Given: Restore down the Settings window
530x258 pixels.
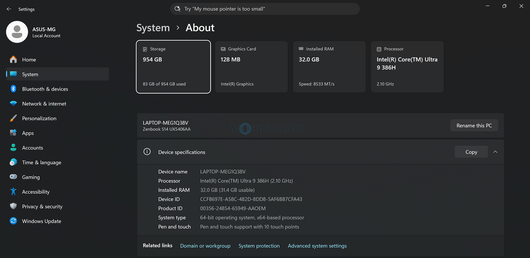Looking at the screenshot, I should coord(504,6).
